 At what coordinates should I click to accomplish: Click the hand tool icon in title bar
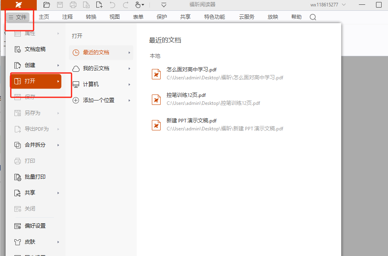[x=138, y=5]
